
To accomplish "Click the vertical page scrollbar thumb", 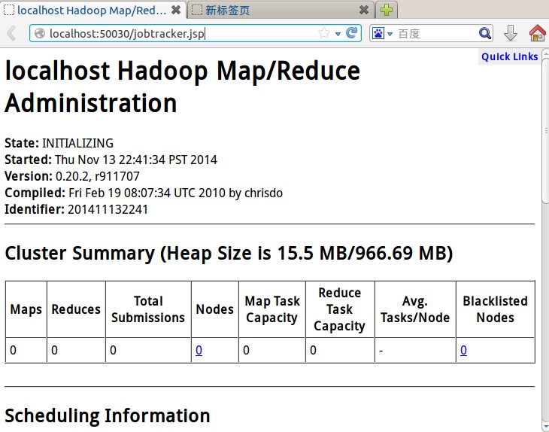I will [545, 130].
